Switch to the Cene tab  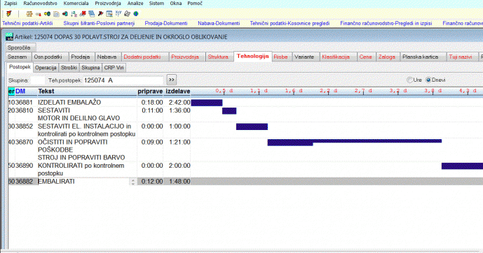pos(366,57)
